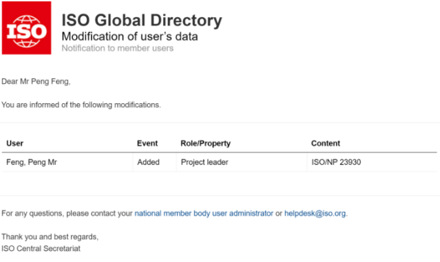The width and height of the screenshot is (440, 262).
Task: Click the ISO Central Secretariat signature
Action: [x=41, y=248]
